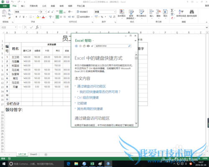Open the 文件 (File) tab

click(5, 6)
